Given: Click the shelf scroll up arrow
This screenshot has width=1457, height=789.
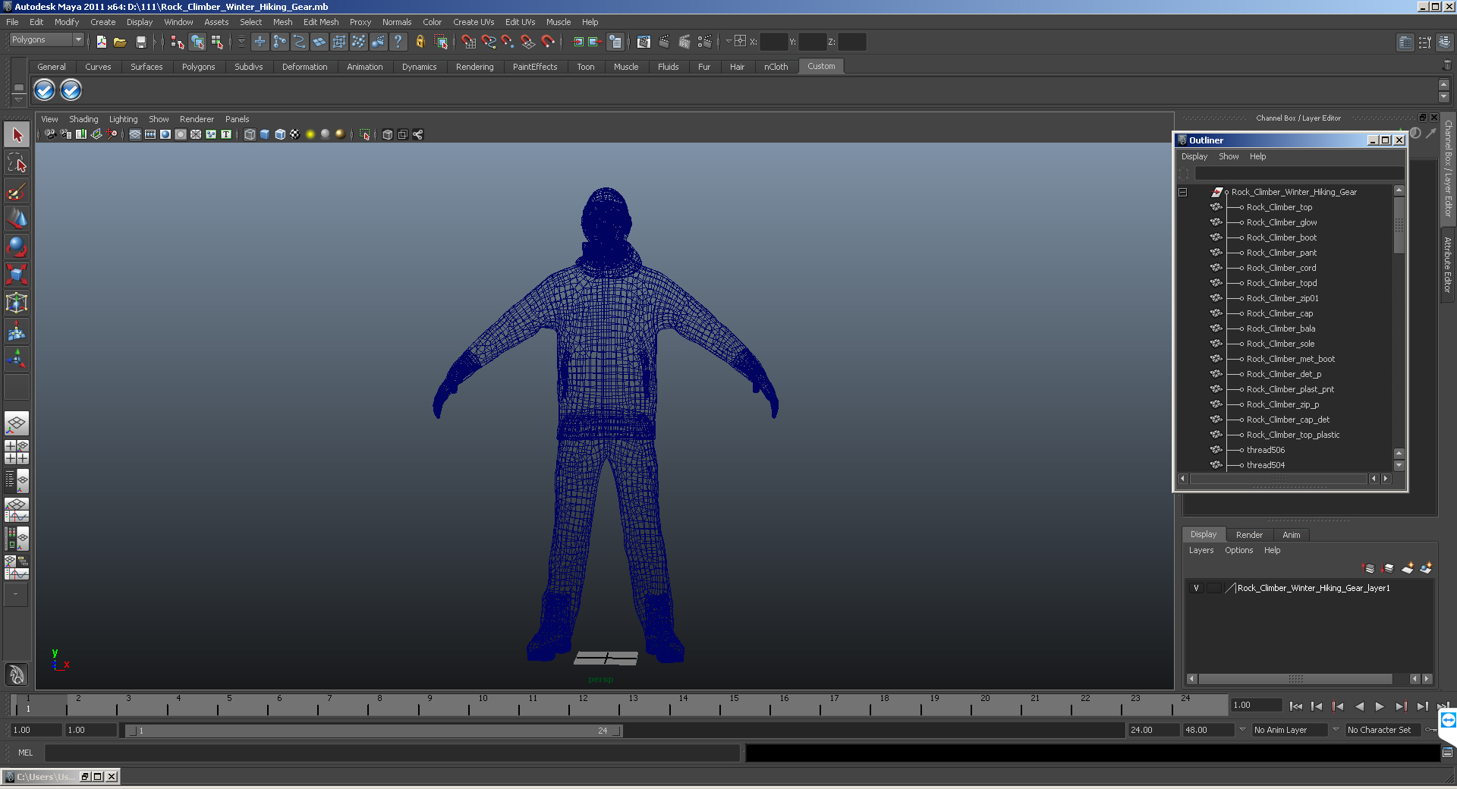Looking at the screenshot, I should coord(1444,84).
